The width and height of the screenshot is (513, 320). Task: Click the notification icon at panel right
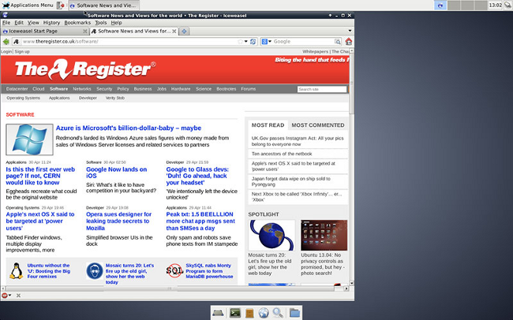click(507, 6)
